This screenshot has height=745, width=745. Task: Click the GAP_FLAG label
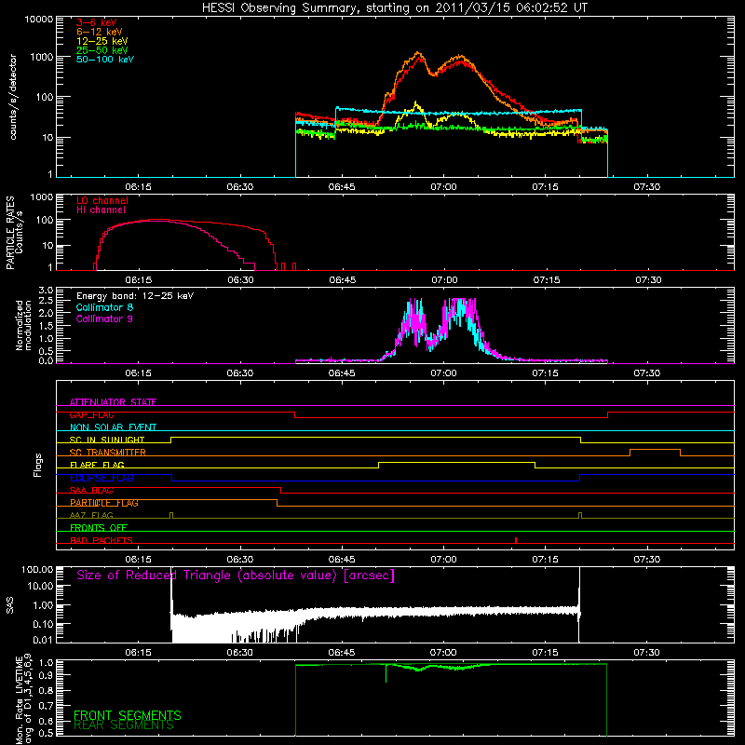pyautogui.click(x=91, y=414)
